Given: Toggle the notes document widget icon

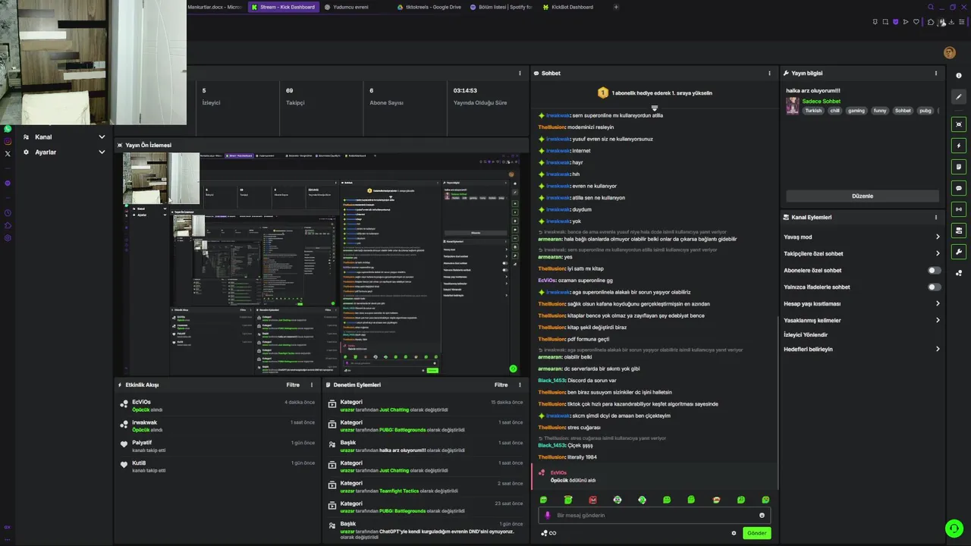Looking at the screenshot, I should coord(959,167).
